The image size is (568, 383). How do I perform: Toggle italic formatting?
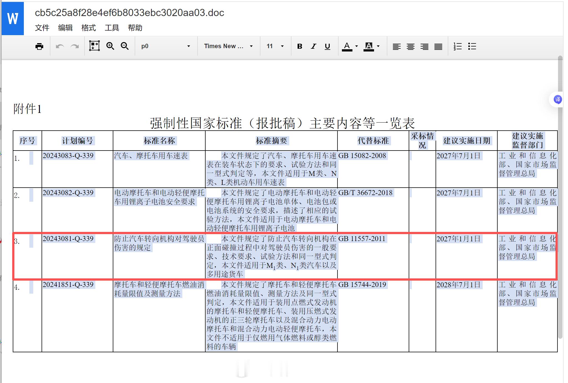313,46
